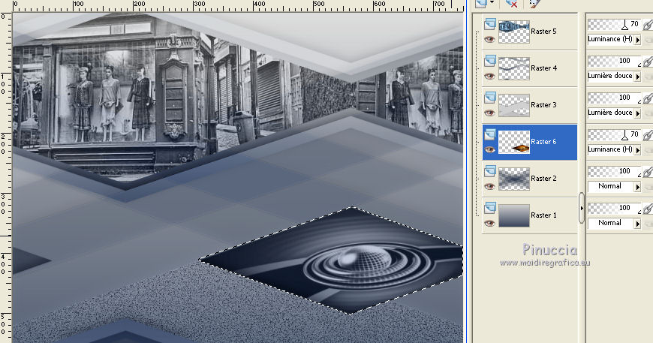Hide the Raster 5 layer
Image resolution: width=653 pixels, height=343 pixels.
click(489, 40)
